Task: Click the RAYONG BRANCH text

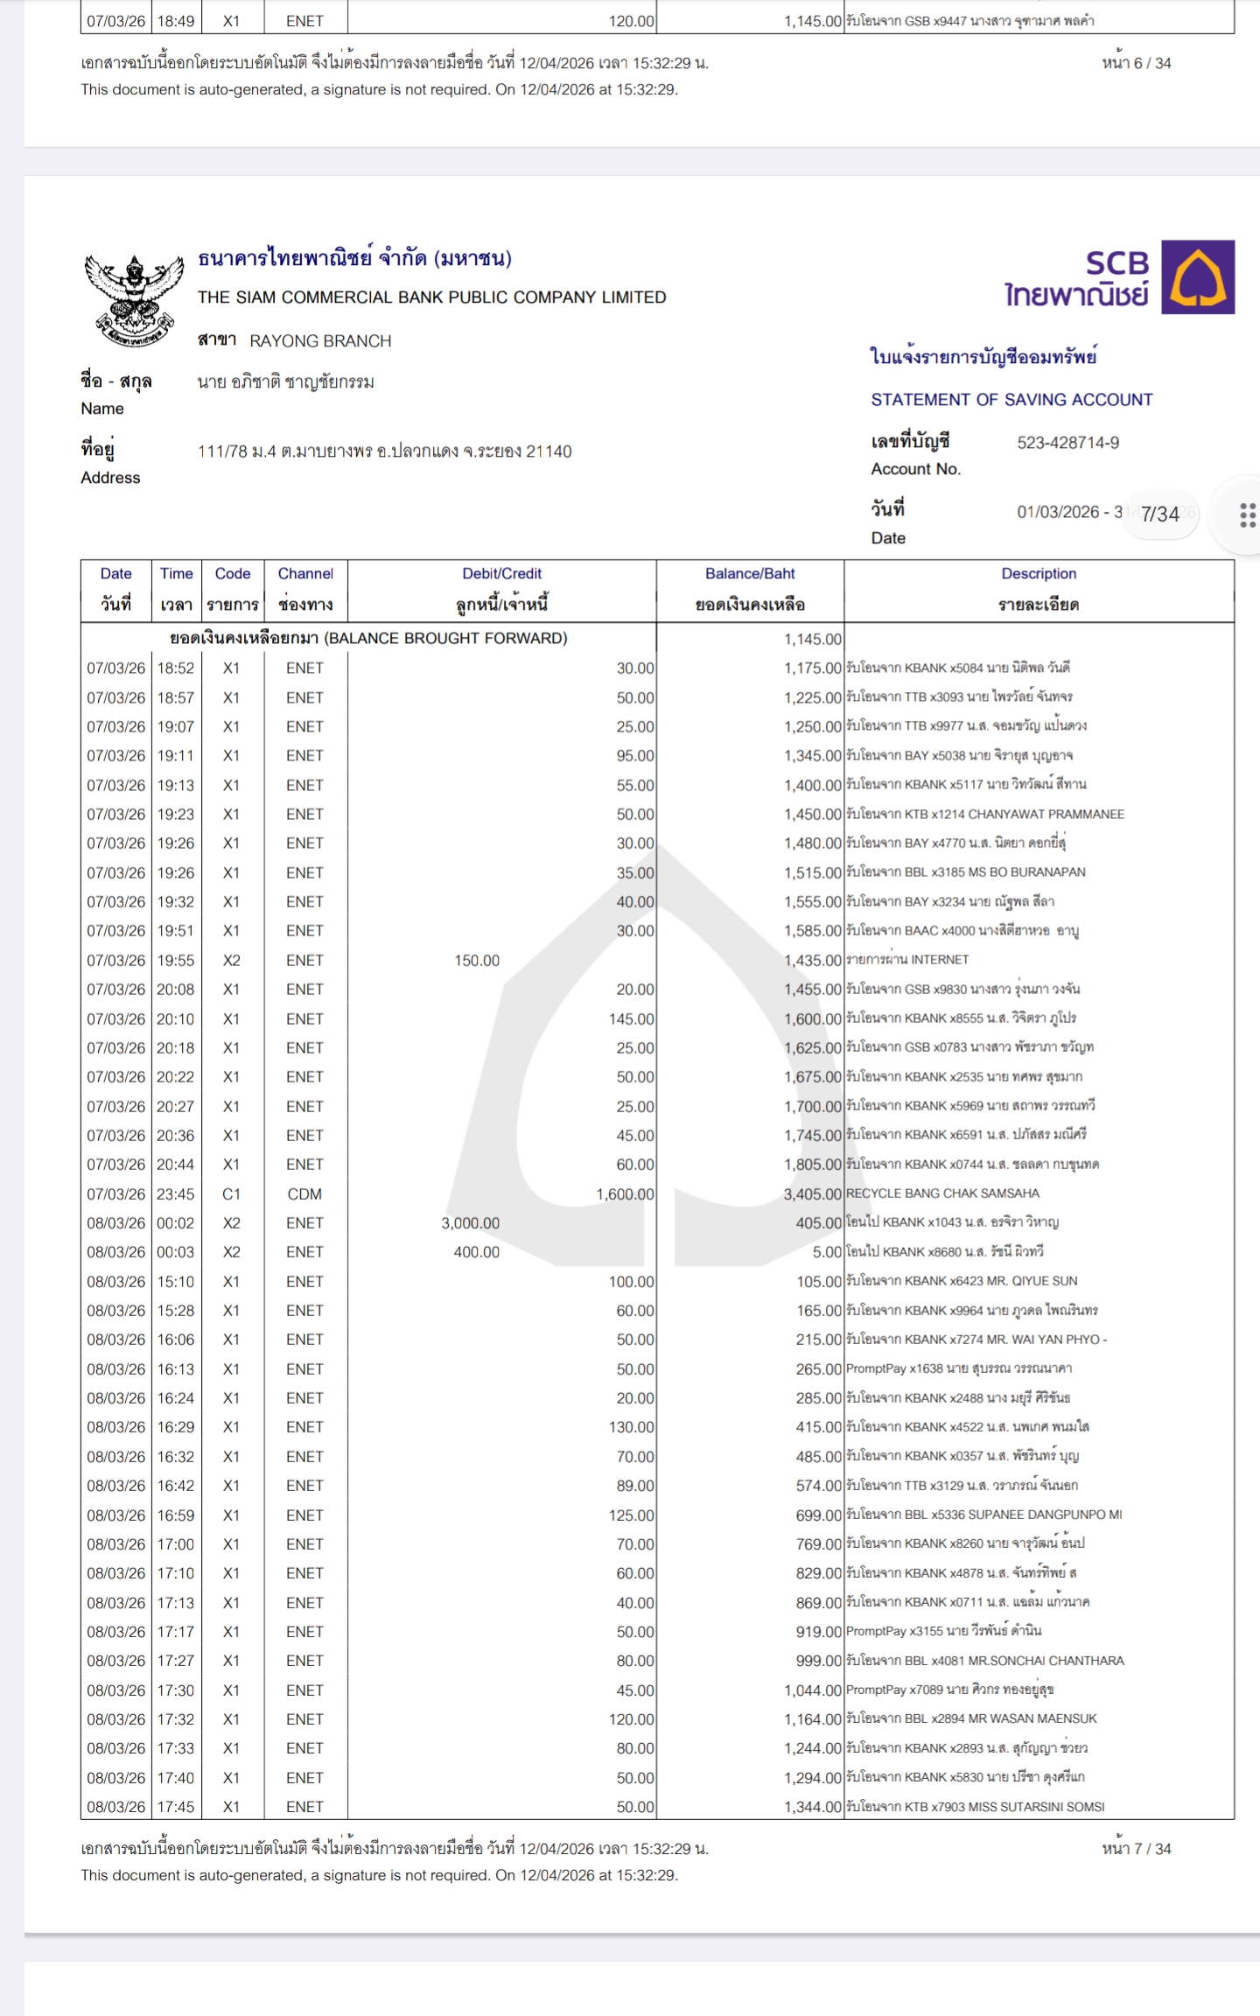Action: pos(320,341)
